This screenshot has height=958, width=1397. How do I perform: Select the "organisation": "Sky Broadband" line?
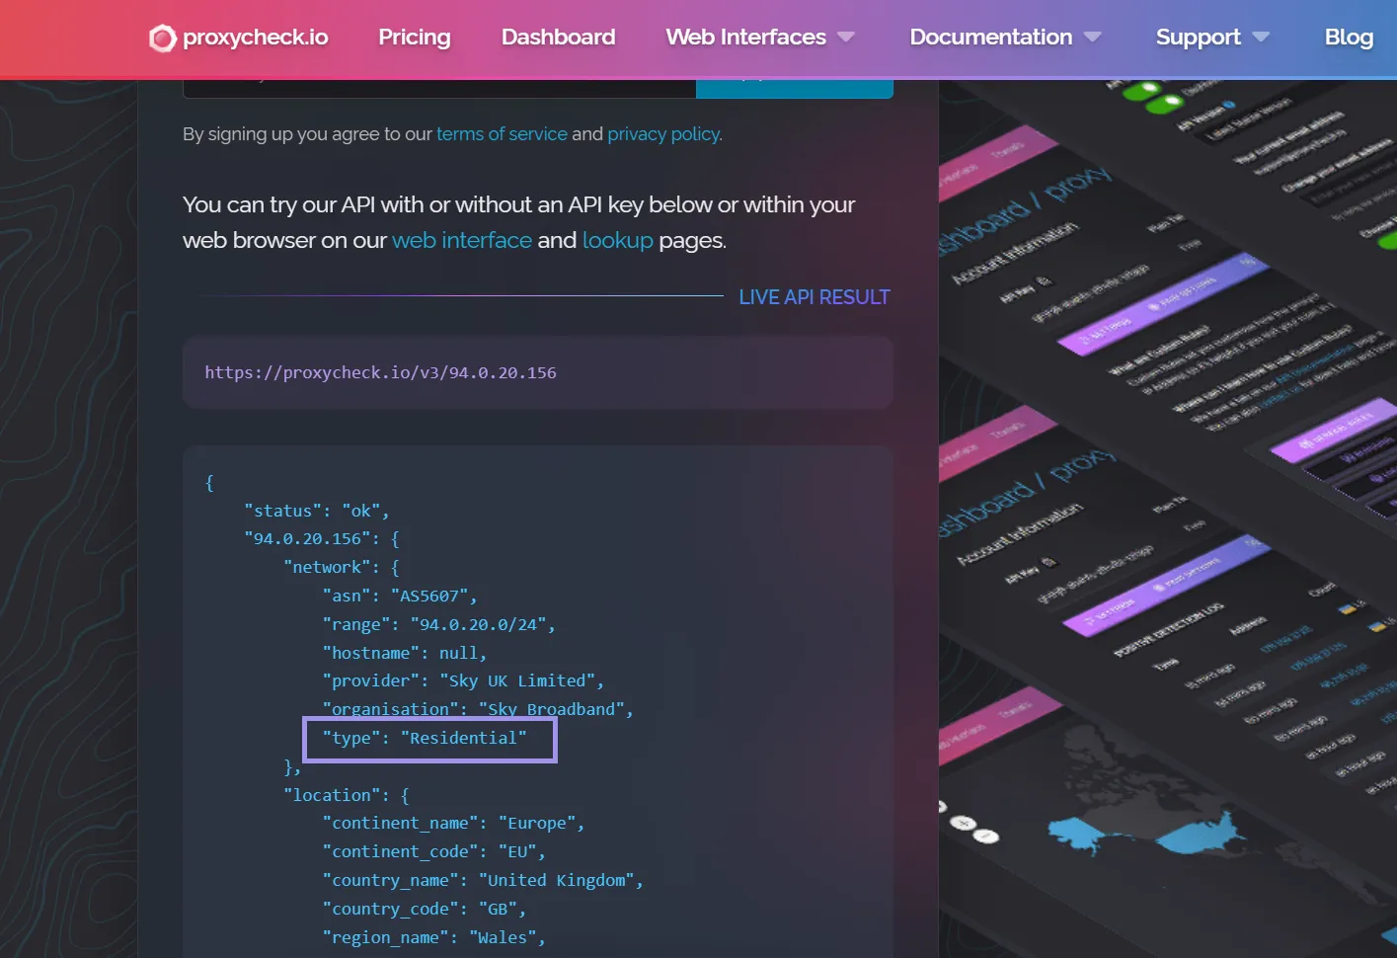tap(478, 709)
